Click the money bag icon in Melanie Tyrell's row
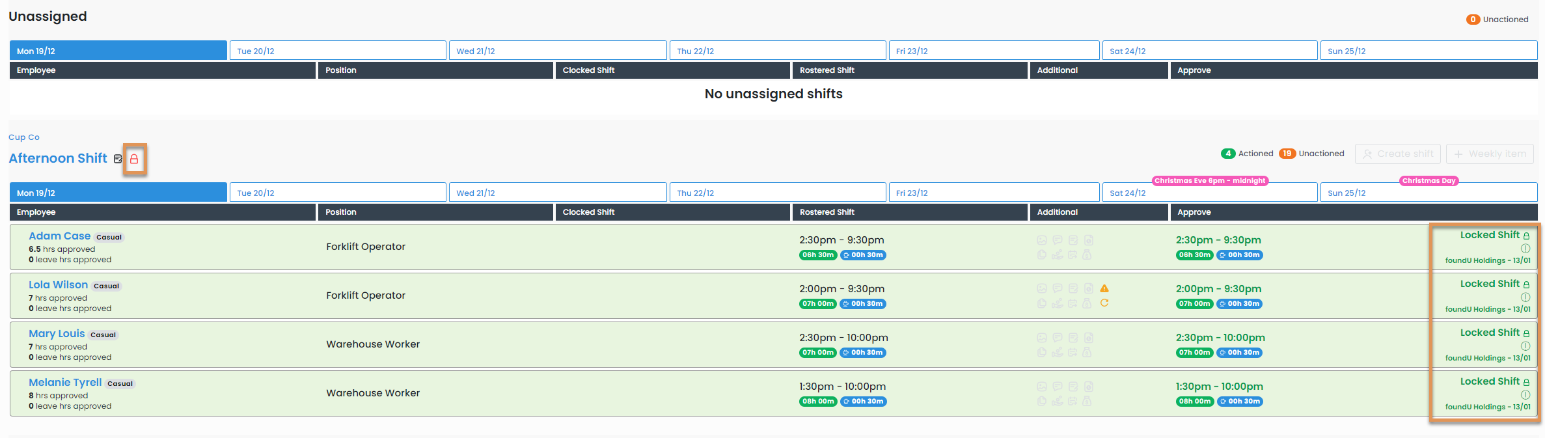1545x438 pixels. [x=1087, y=401]
